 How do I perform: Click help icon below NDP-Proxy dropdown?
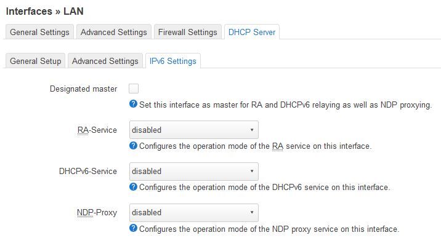coord(133,228)
